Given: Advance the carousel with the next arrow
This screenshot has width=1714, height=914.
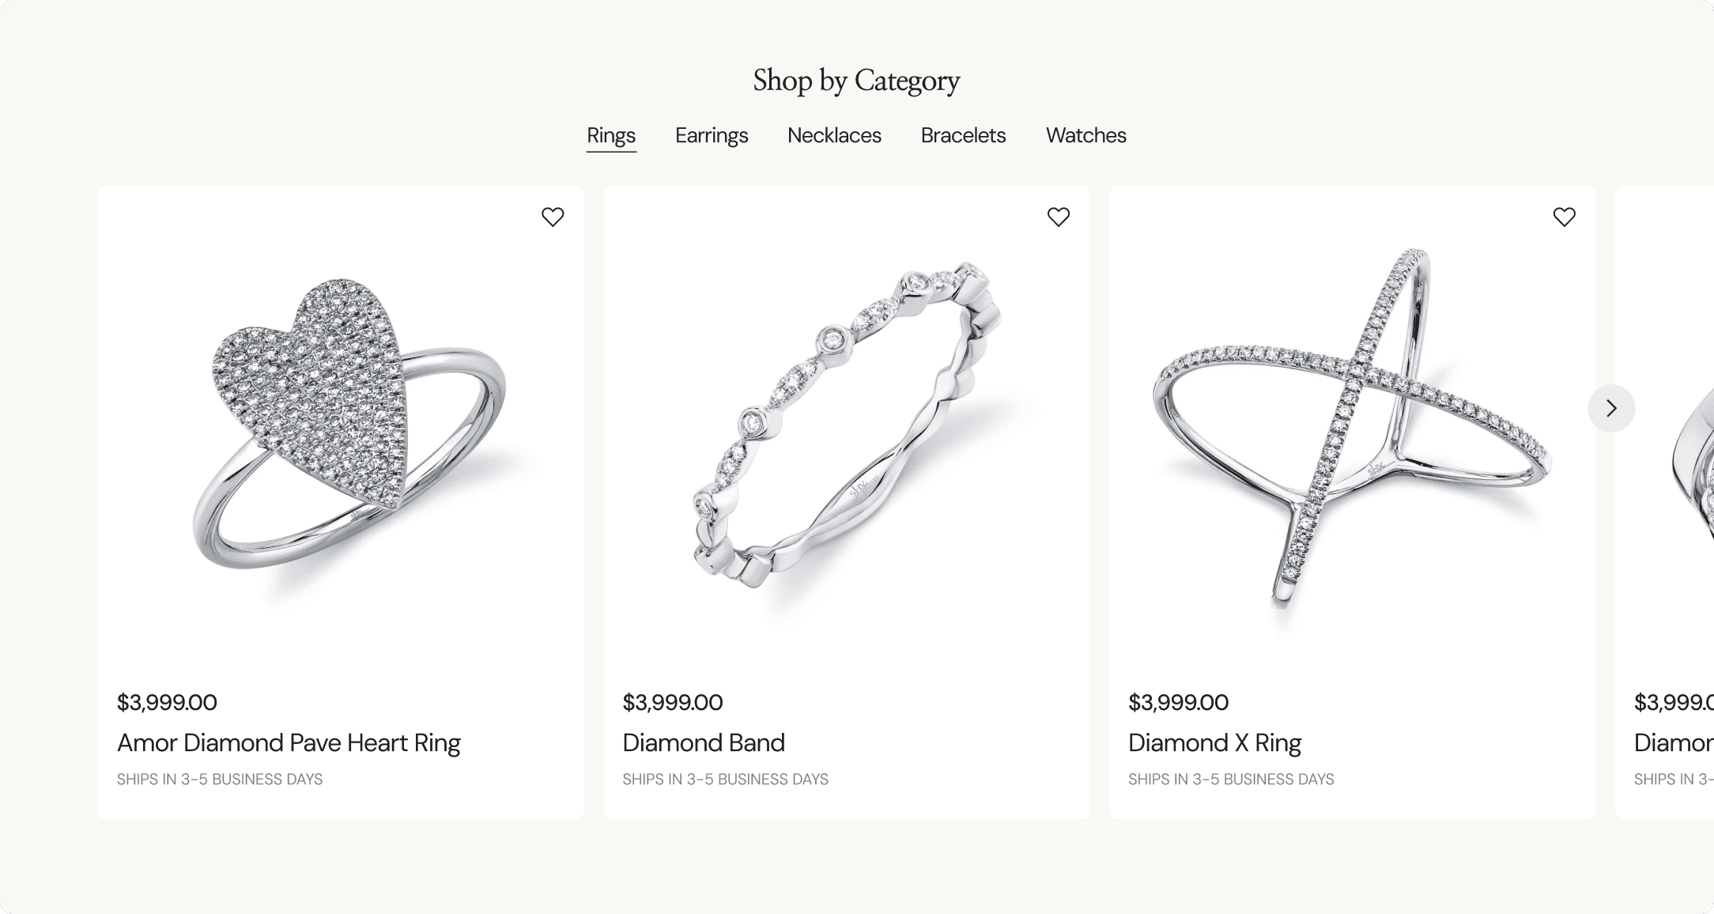Looking at the screenshot, I should pos(1611,409).
